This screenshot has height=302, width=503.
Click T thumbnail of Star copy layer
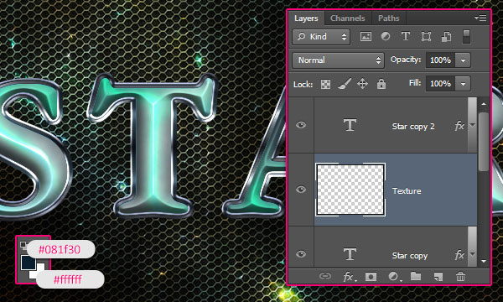pyautogui.click(x=350, y=254)
